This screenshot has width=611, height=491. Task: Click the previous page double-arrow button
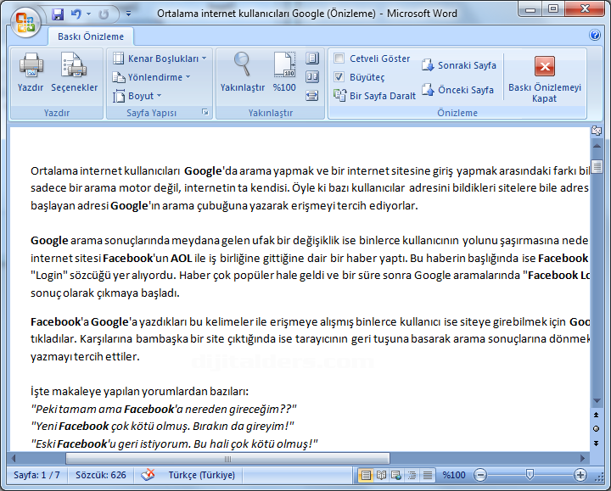pos(597,415)
